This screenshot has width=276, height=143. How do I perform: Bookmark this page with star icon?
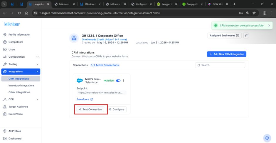(x=254, y=13)
